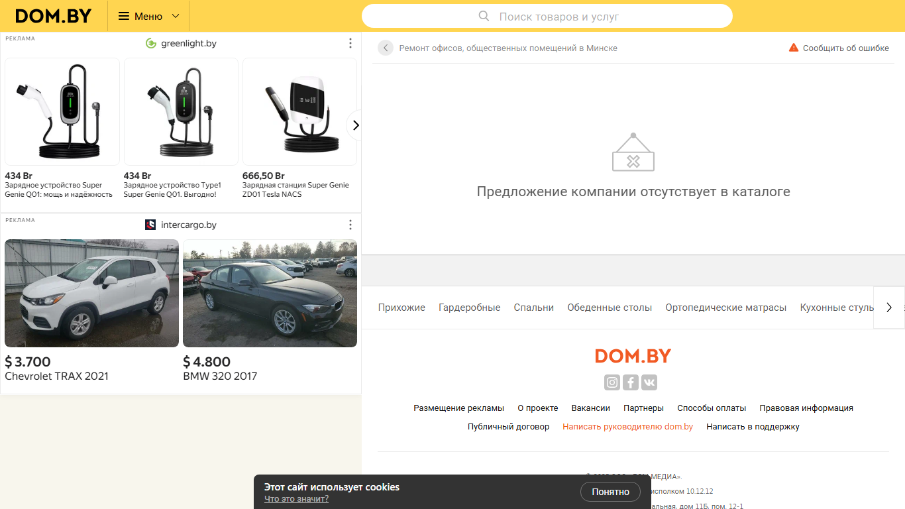Focus the Поиск товаров и услуг search field
Viewport: 905px width, 509px height.
click(547, 17)
